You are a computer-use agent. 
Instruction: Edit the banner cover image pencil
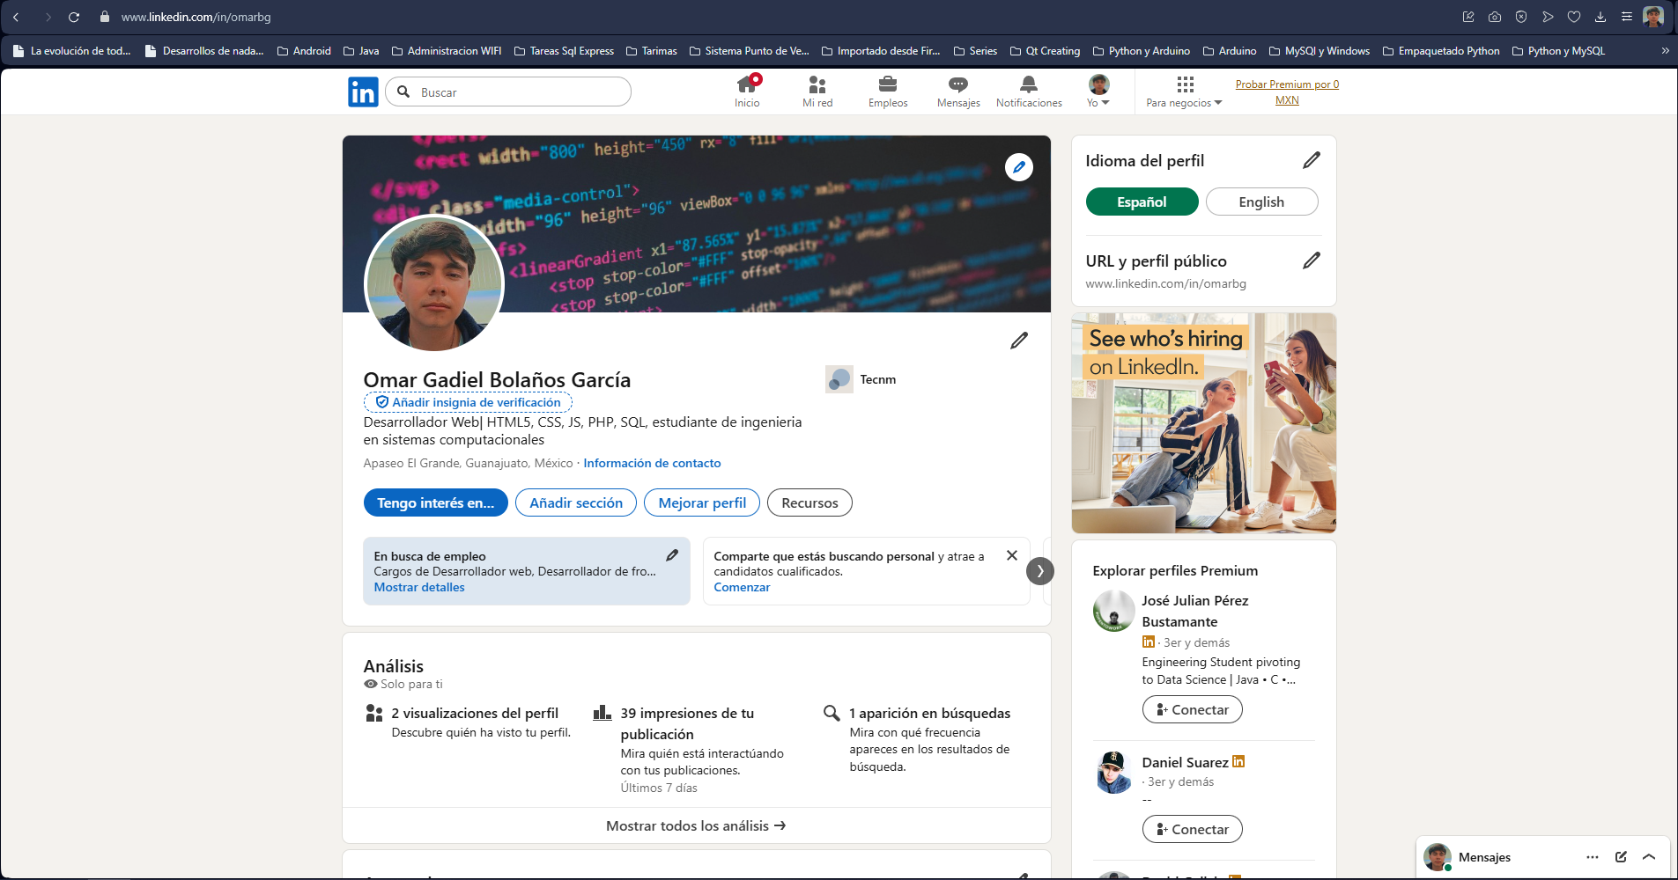click(x=1019, y=167)
